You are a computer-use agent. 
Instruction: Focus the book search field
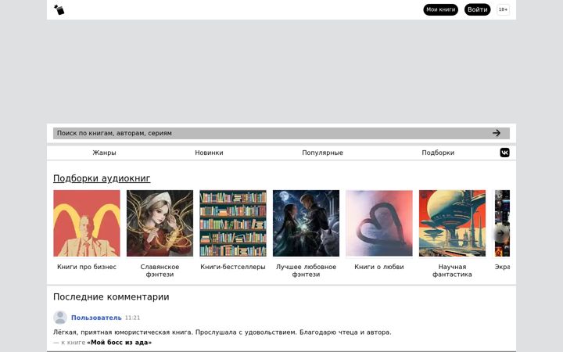pos(281,133)
